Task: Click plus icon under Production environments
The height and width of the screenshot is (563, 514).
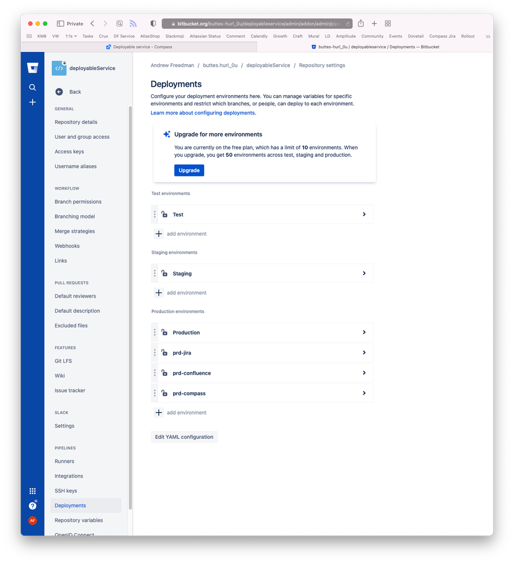Action: pos(159,413)
